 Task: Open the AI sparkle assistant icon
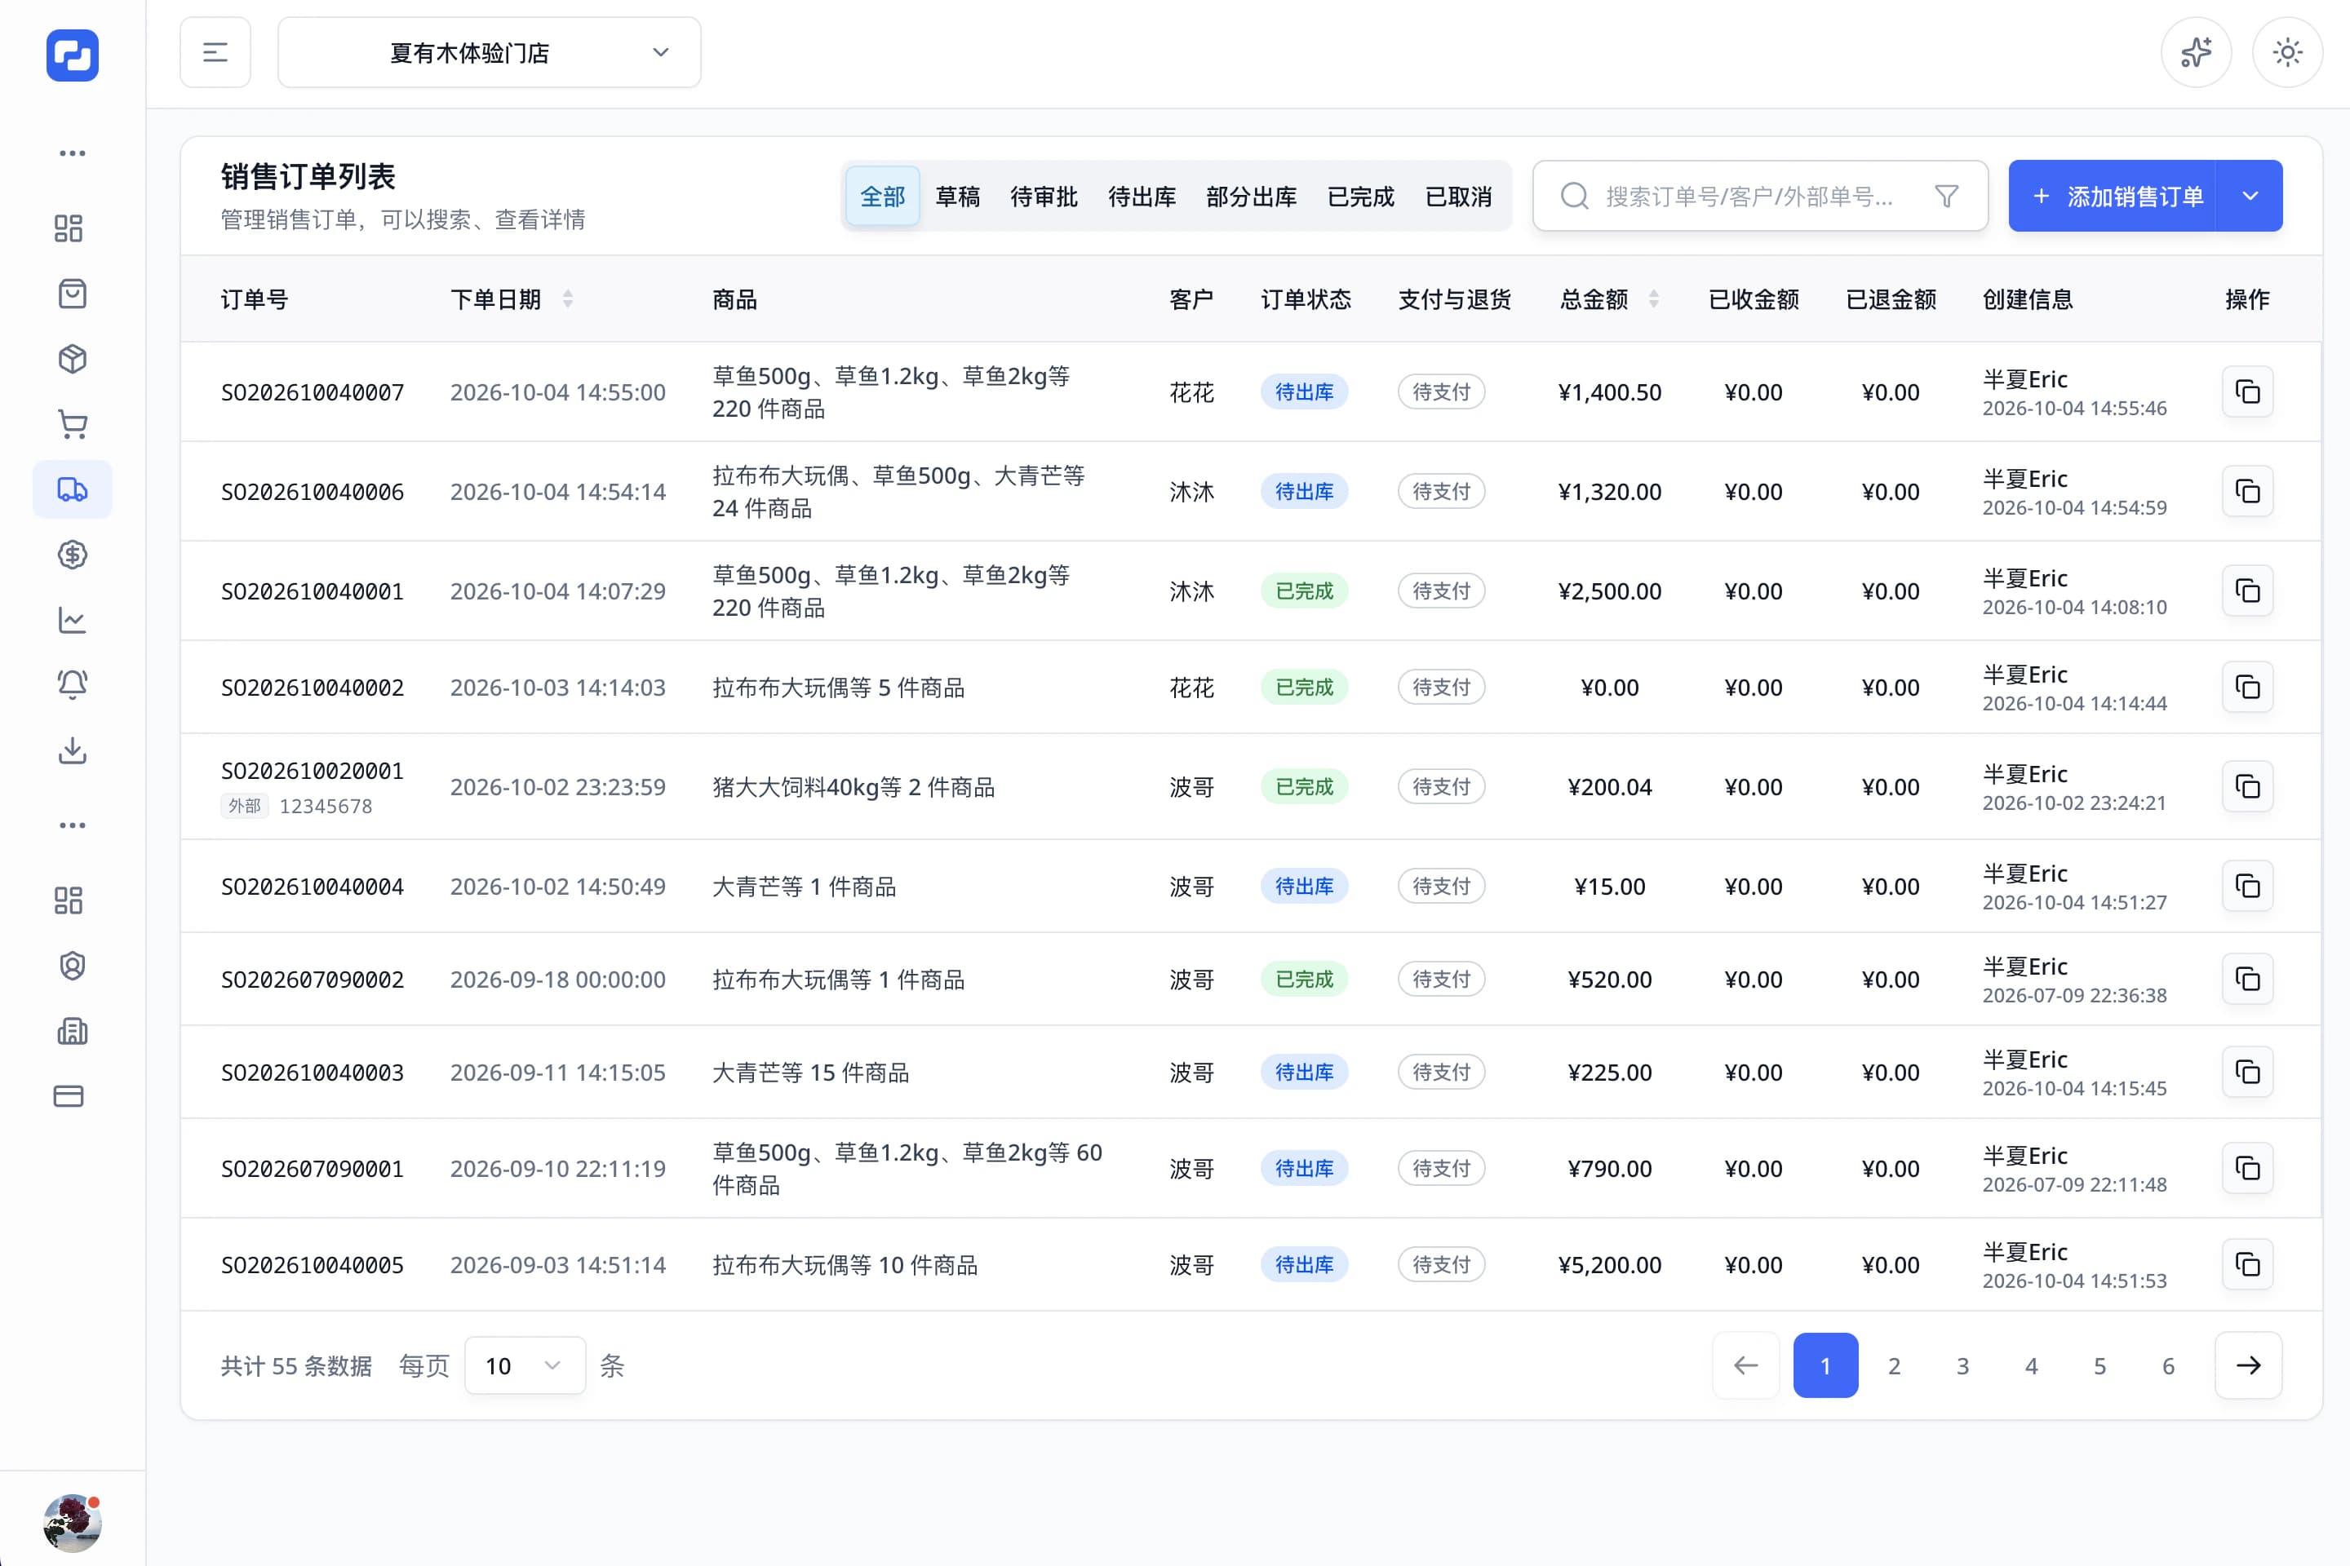[x=2195, y=52]
